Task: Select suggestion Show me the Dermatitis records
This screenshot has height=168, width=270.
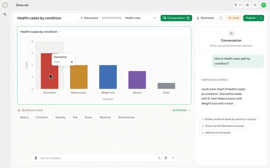Action: [223, 126]
